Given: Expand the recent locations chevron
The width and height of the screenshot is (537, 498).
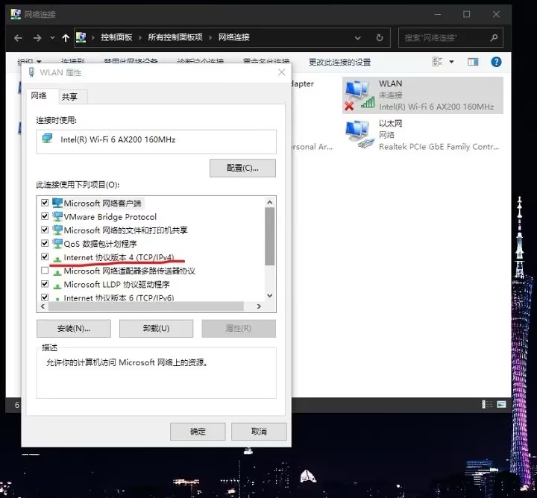Looking at the screenshot, I should (51, 38).
